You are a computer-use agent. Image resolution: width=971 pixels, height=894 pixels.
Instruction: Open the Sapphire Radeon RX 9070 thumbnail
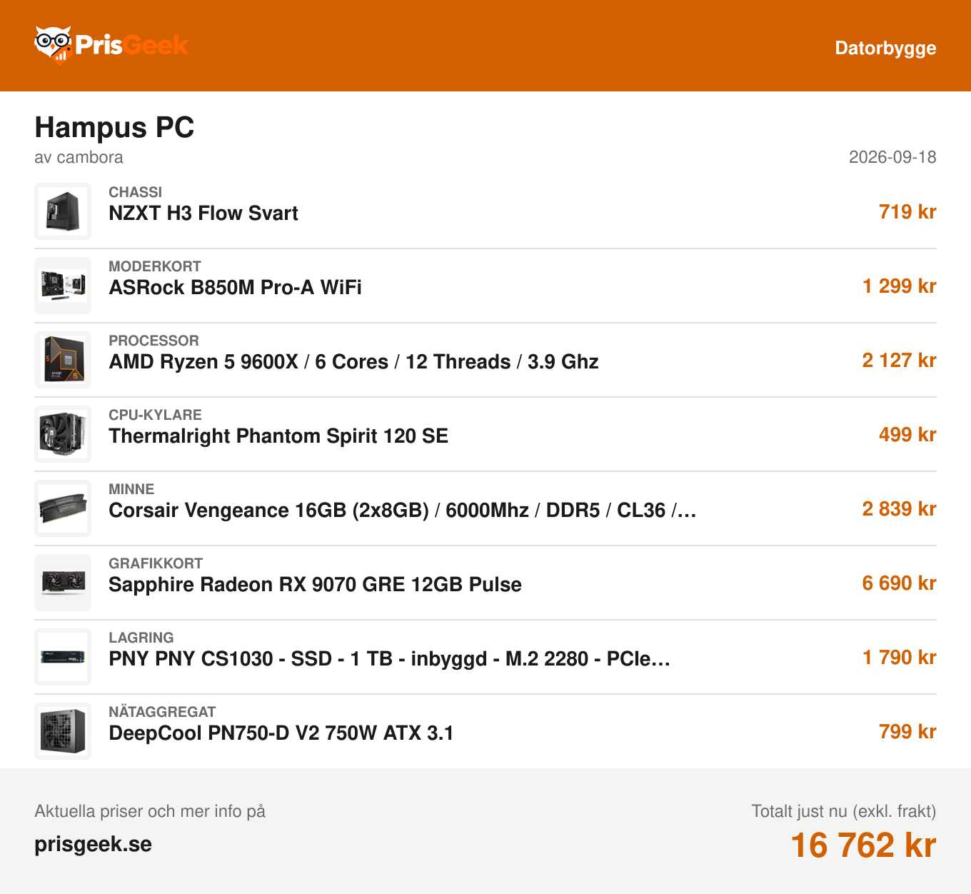[63, 583]
